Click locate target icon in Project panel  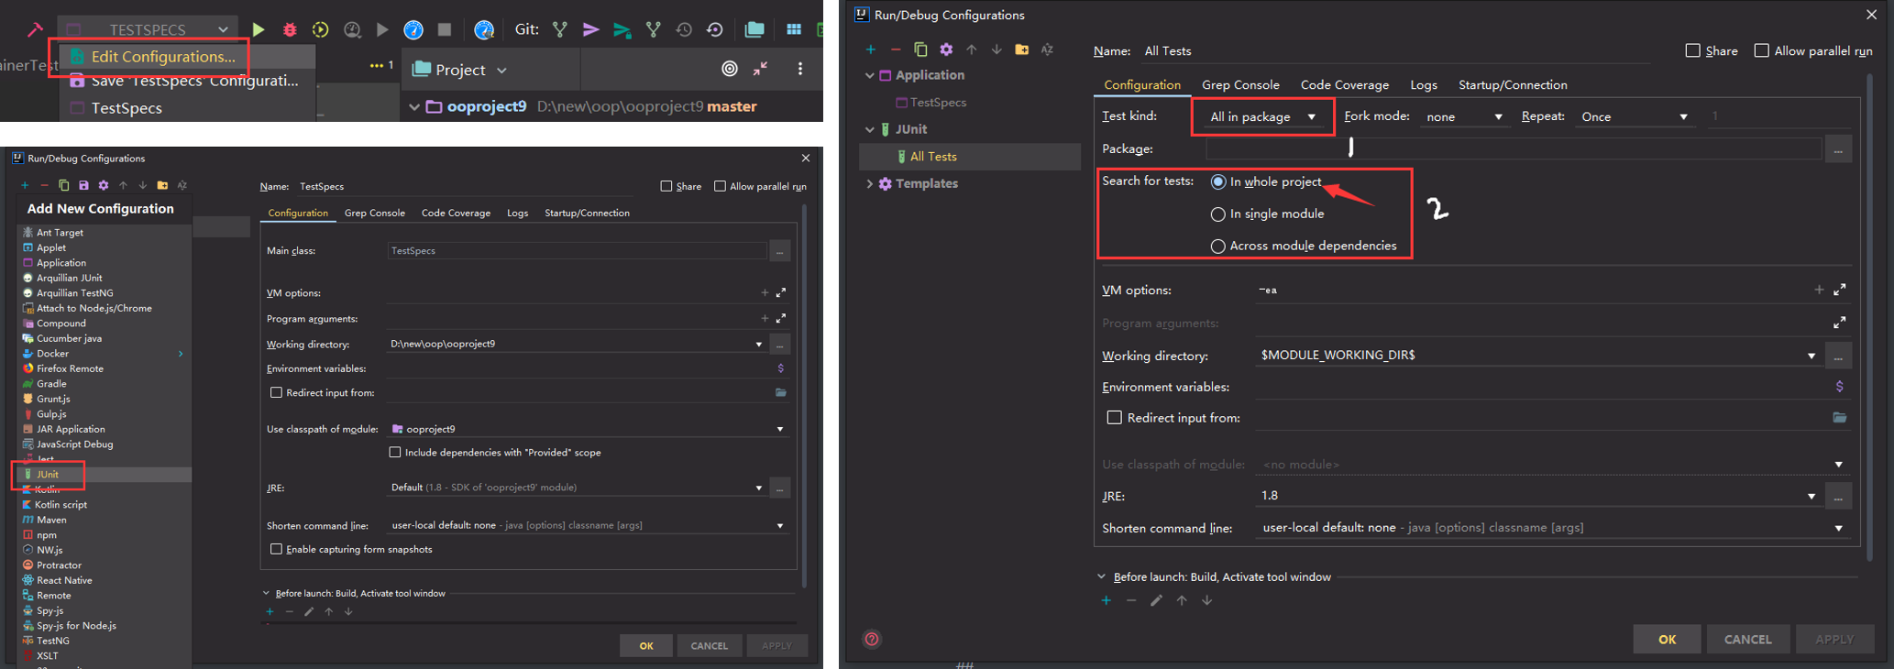pos(730,69)
